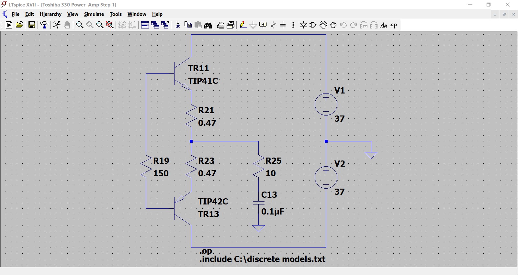Select the plain magnifier pan tool
The width and height of the screenshot is (518, 275).
[90, 25]
